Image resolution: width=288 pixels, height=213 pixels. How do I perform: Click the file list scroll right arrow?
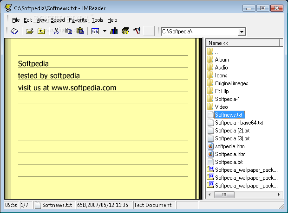pos(279,194)
